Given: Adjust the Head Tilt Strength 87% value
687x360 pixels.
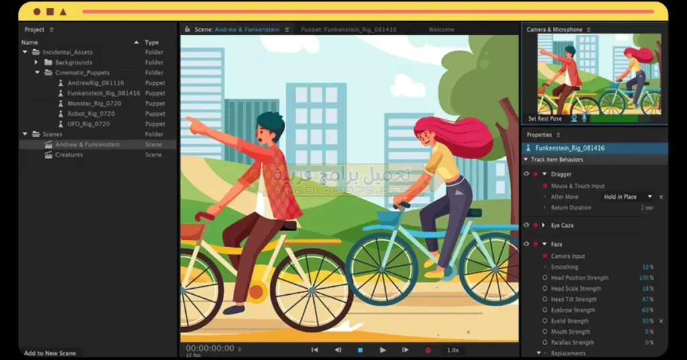Looking at the screenshot, I should pos(647,300).
